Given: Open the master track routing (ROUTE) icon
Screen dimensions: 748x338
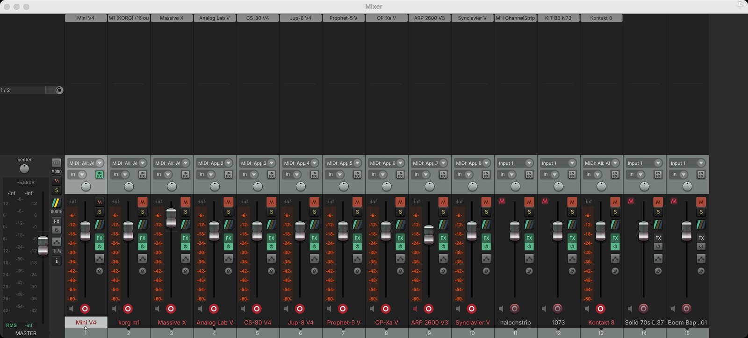Looking at the screenshot, I should pyautogui.click(x=56, y=203).
